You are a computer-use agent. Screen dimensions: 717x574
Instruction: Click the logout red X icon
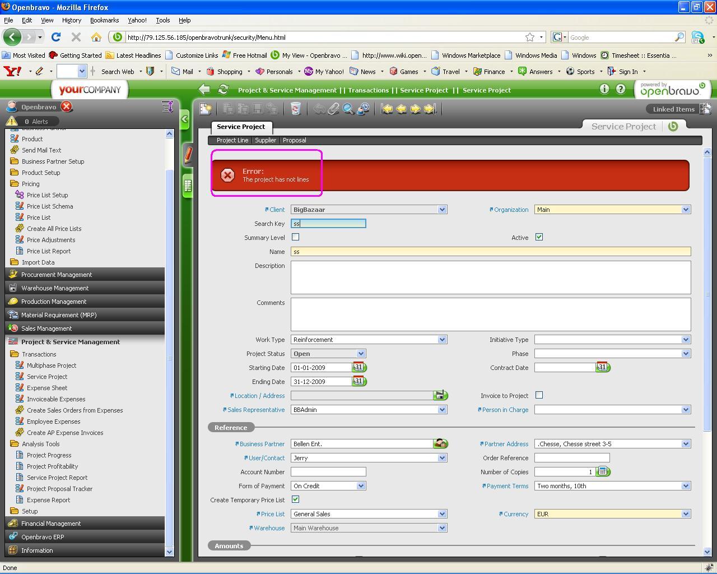67,107
